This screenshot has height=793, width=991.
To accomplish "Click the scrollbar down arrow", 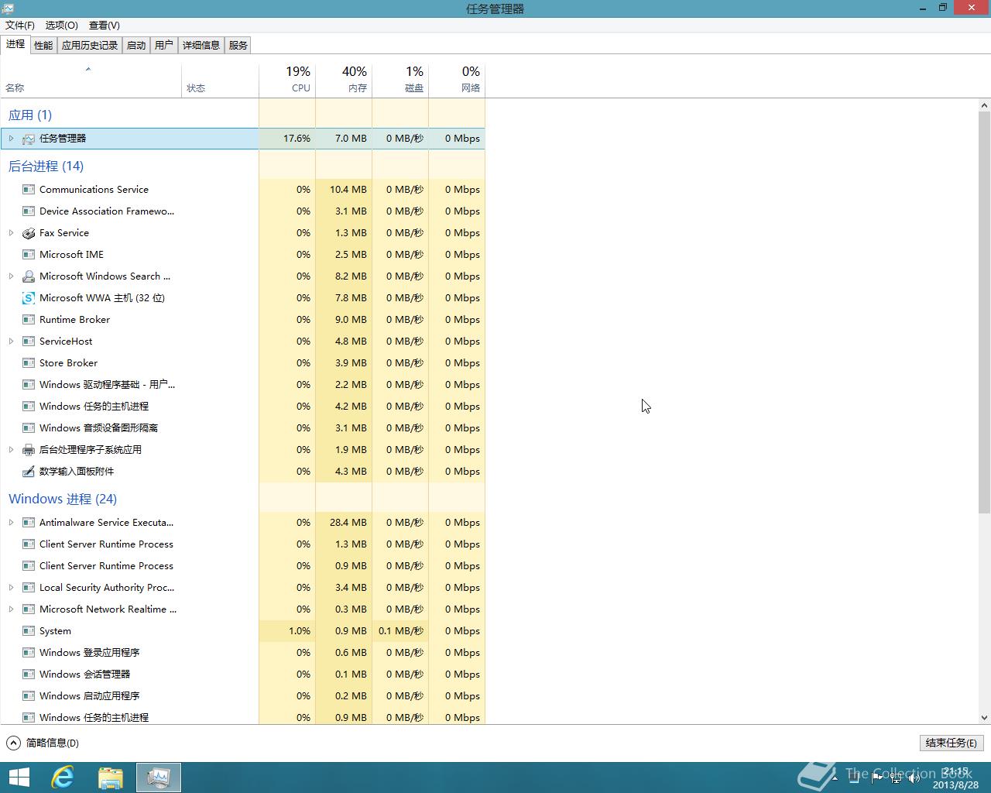I will 985,718.
